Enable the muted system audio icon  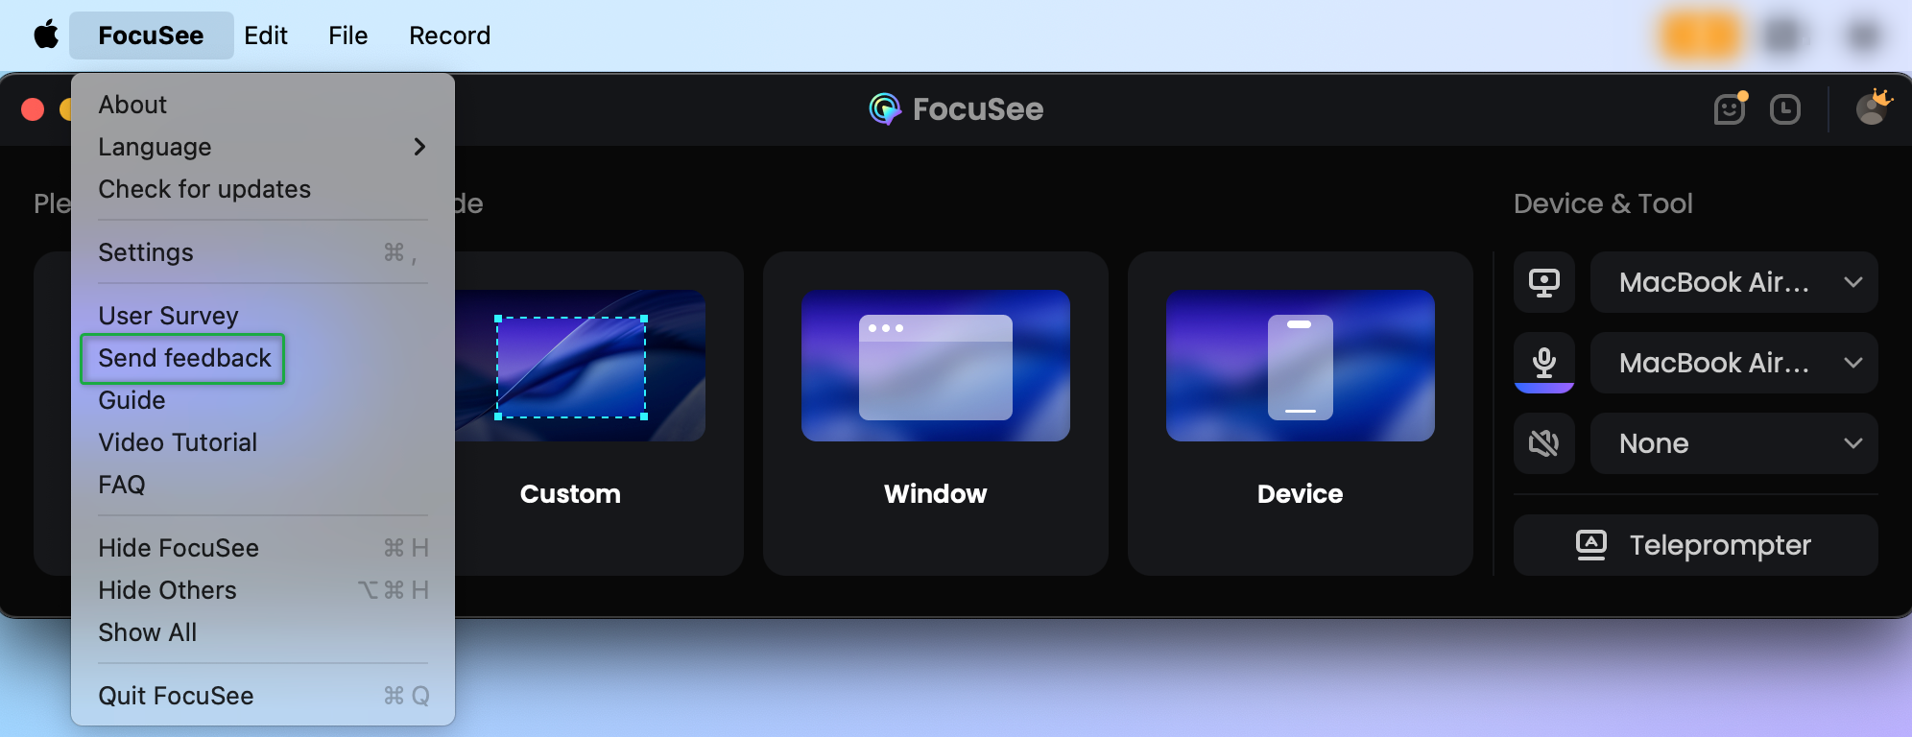pyautogui.click(x=1543, y=443)
